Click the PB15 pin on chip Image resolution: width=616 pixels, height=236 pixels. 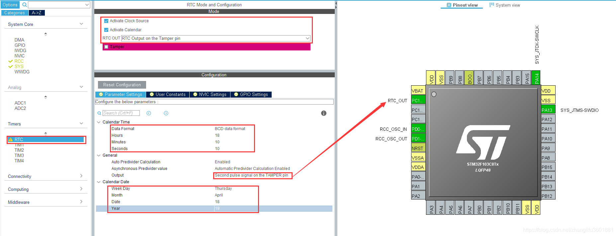tap(548, 167)
